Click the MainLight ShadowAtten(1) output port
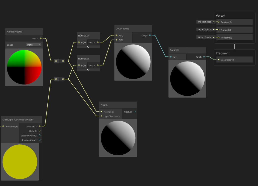Viewport: 258px width, 186px height. click(x=40, y=140)
